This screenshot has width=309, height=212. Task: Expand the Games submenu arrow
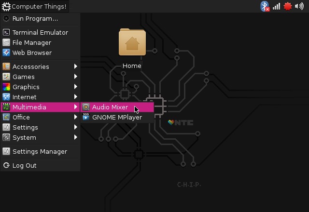pos(76,77)
